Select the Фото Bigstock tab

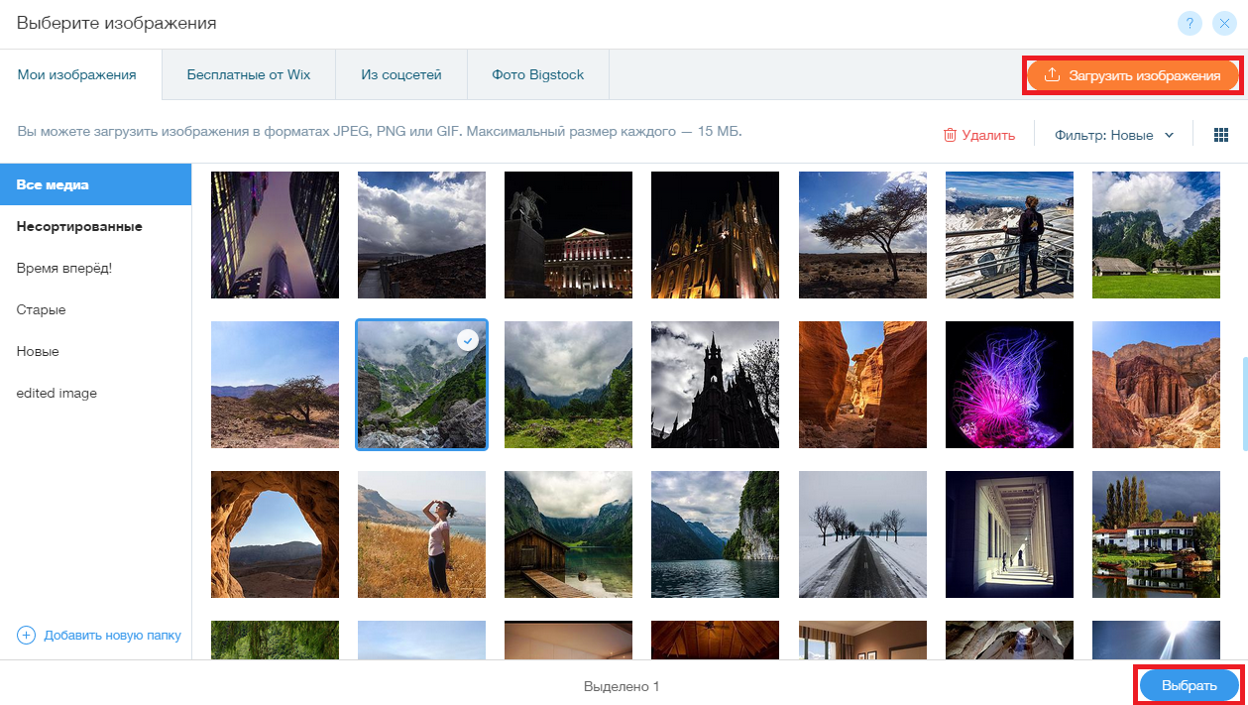pos(538,74)
